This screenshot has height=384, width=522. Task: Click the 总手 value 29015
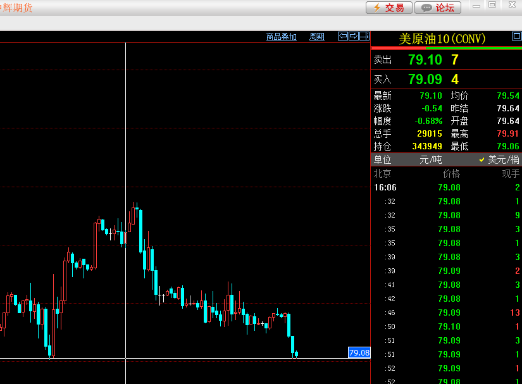(430, 133)
